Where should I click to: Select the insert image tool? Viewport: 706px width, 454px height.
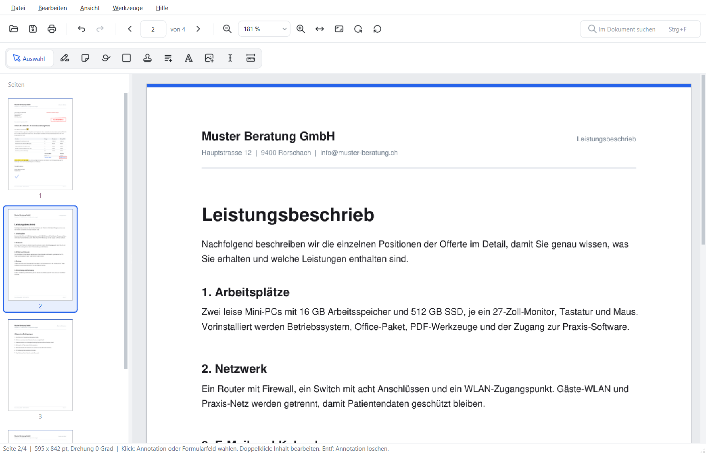click(x=209, y=58)
